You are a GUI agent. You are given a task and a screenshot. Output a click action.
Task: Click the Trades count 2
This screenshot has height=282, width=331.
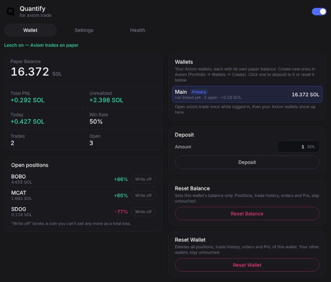12,143
